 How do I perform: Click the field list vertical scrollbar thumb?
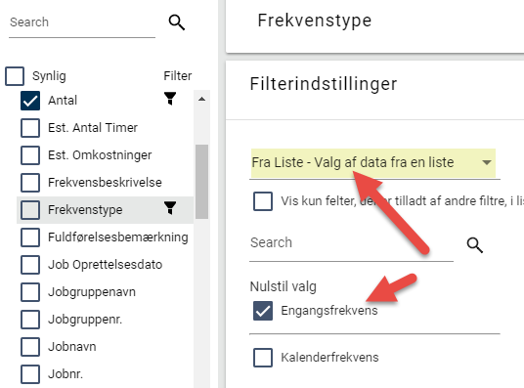coord(201,182)
